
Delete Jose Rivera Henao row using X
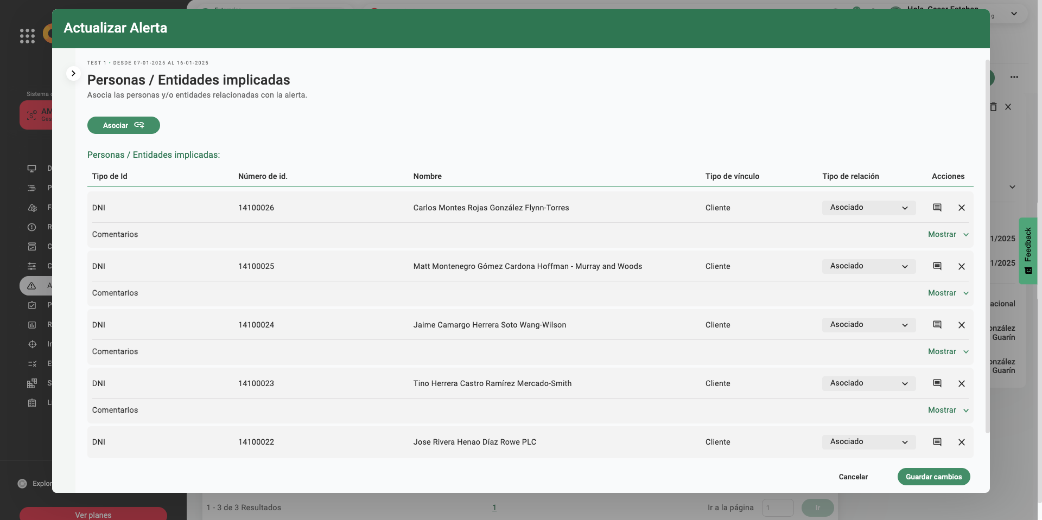961,442
